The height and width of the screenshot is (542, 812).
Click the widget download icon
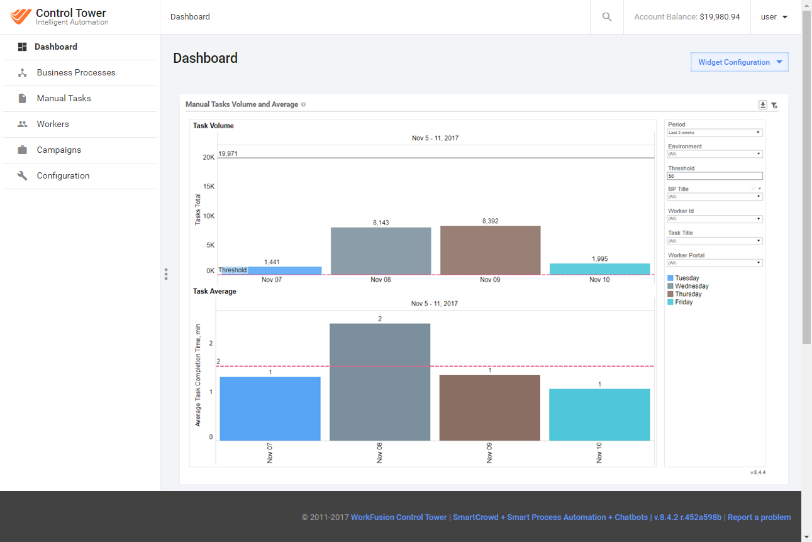pos(763,105)
